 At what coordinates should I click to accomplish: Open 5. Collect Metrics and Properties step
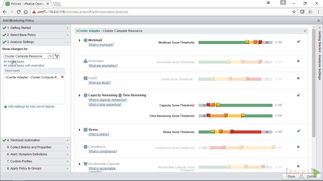pyautogui.click(x=36, y=147)
